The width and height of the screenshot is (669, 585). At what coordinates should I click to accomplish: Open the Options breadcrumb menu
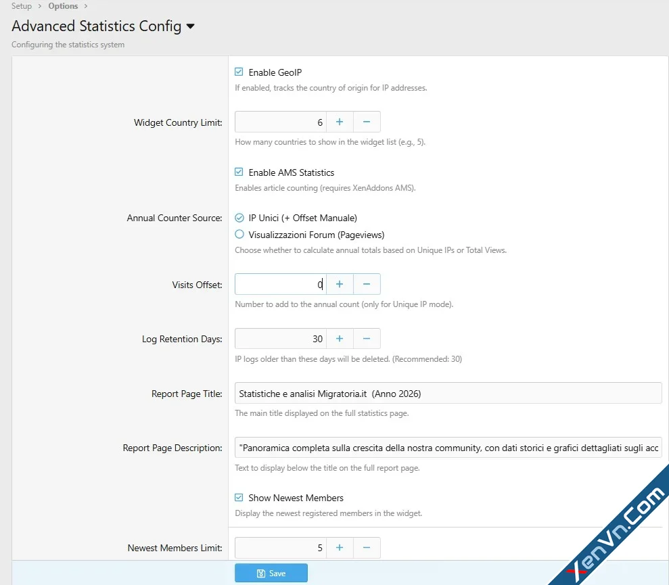pyautogui.click(x=62, y=5)
